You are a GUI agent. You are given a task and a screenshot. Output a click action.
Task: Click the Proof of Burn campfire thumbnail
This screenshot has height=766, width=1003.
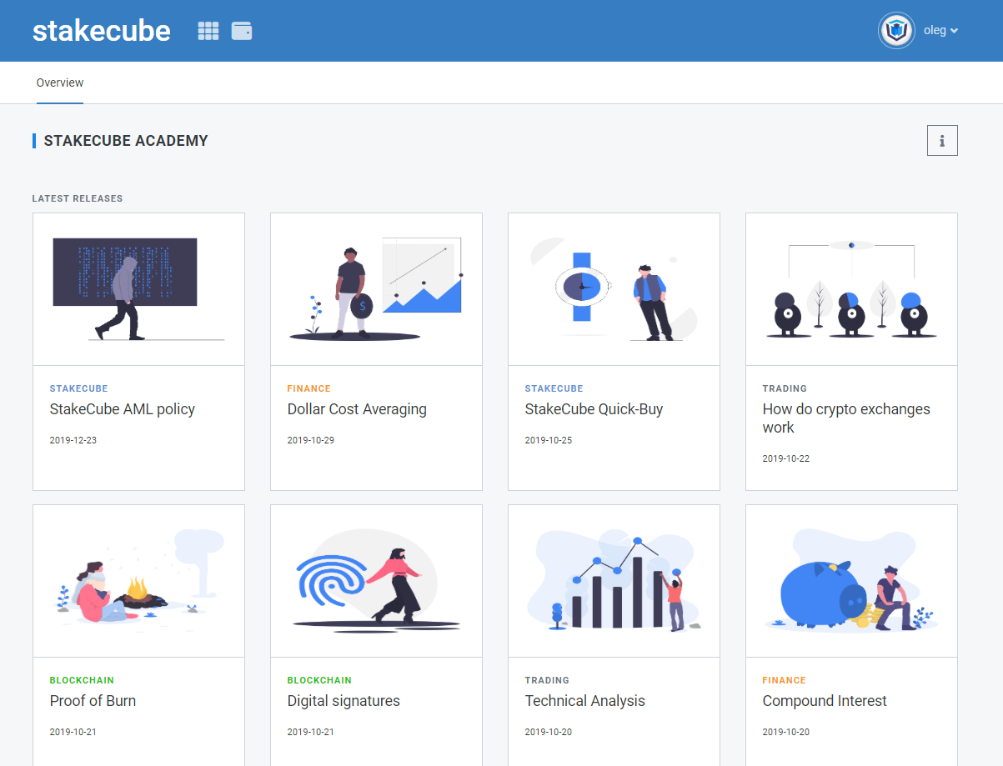(138, 581)
